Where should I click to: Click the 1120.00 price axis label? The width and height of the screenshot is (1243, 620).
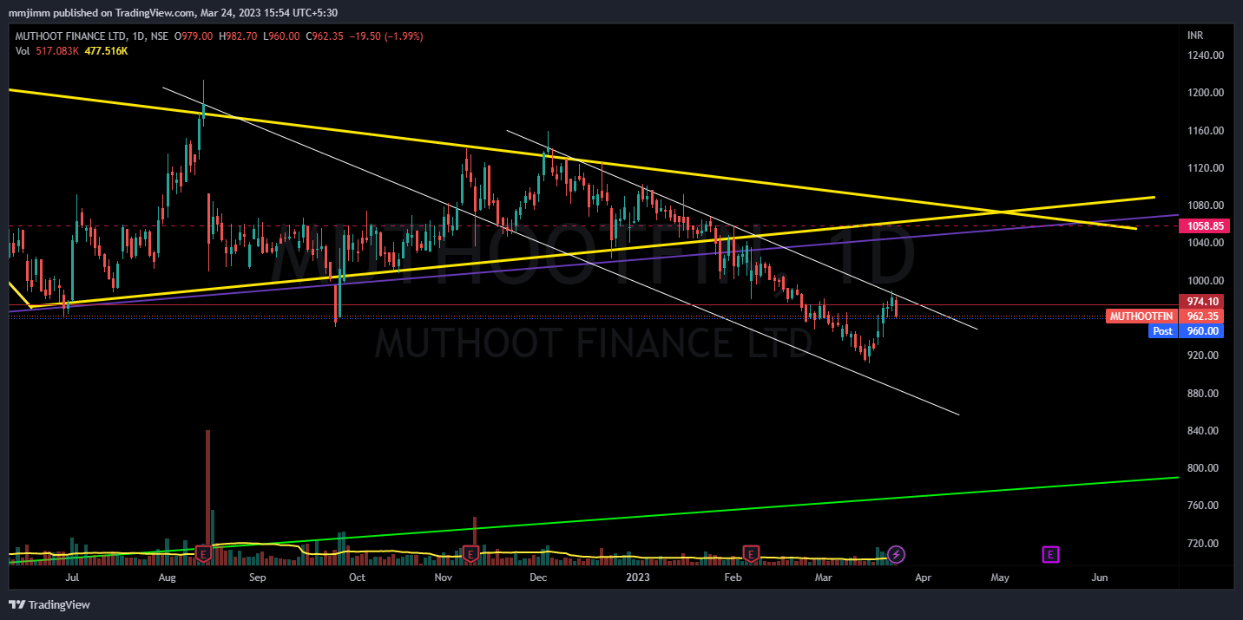point(1206,168)
